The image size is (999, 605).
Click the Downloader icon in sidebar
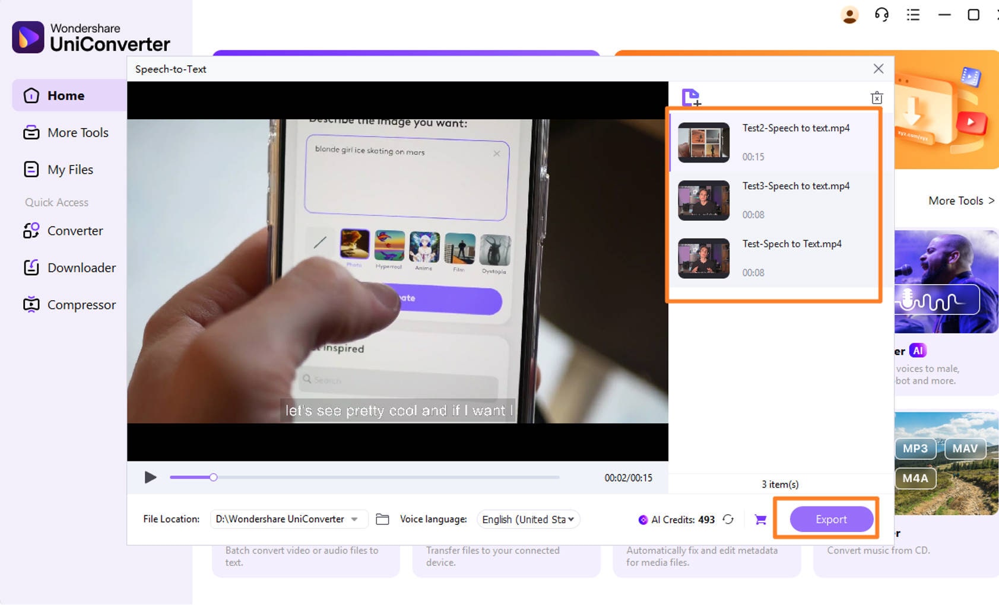tap(31, 268)
